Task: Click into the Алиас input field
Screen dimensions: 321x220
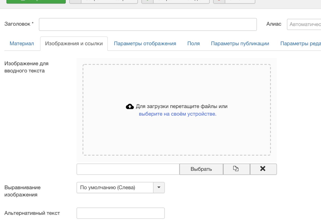Action: 304,24
